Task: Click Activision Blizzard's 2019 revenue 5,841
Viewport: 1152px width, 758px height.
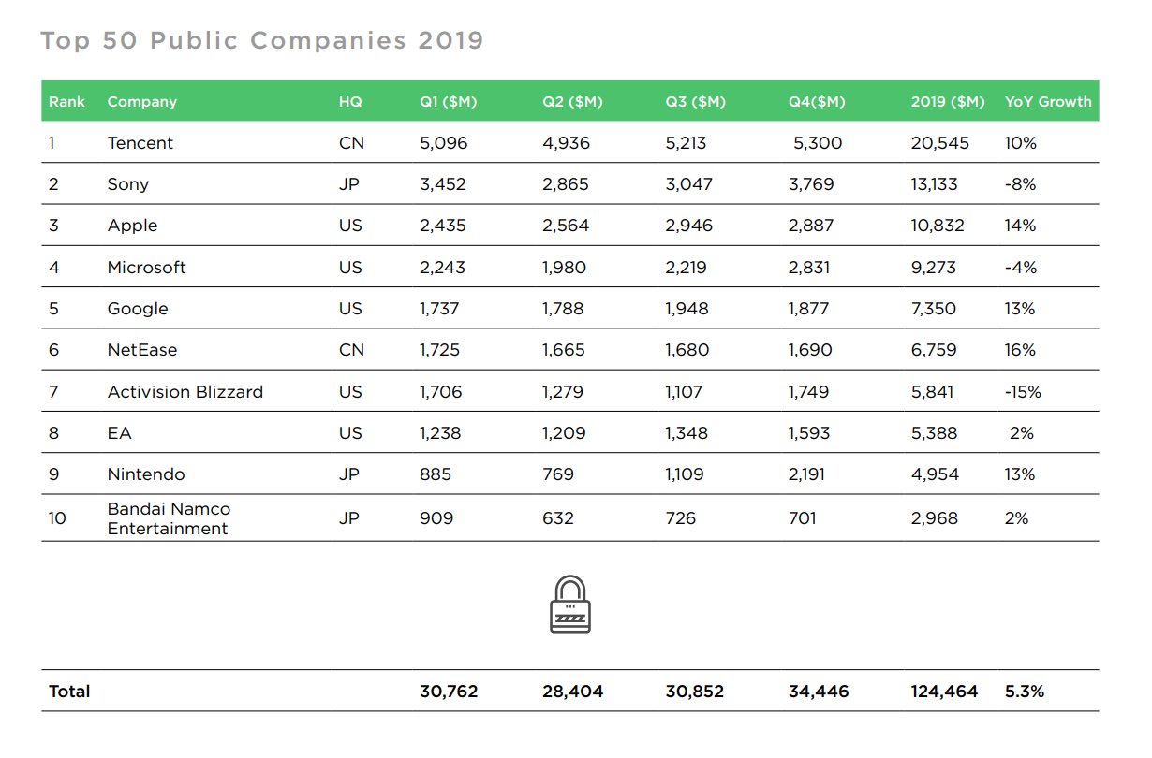Action: click(933, 391)
